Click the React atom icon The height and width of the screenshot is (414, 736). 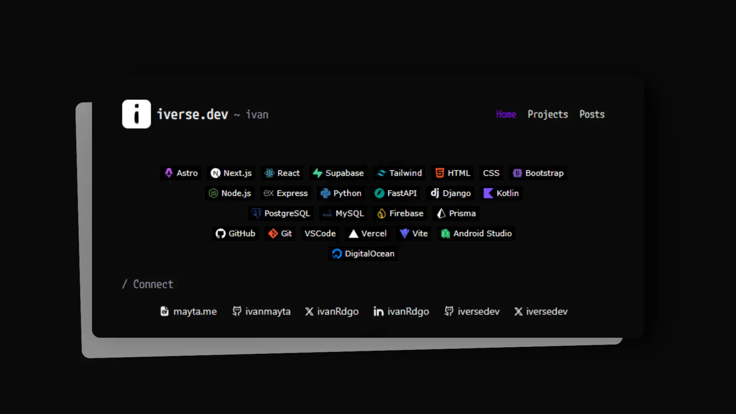(269, 173)
